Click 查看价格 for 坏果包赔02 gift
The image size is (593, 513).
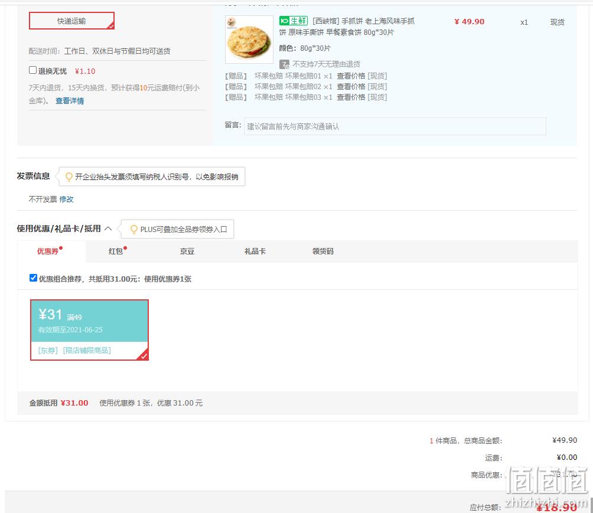[x=351, y=87]
